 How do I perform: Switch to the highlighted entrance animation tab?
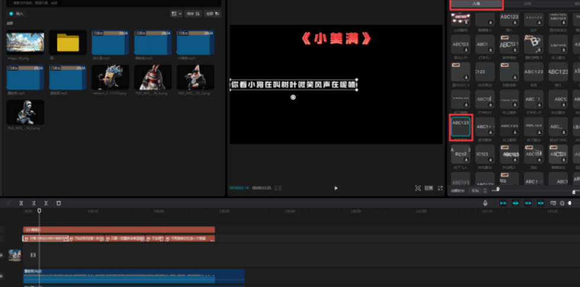[x=476, y=4]
